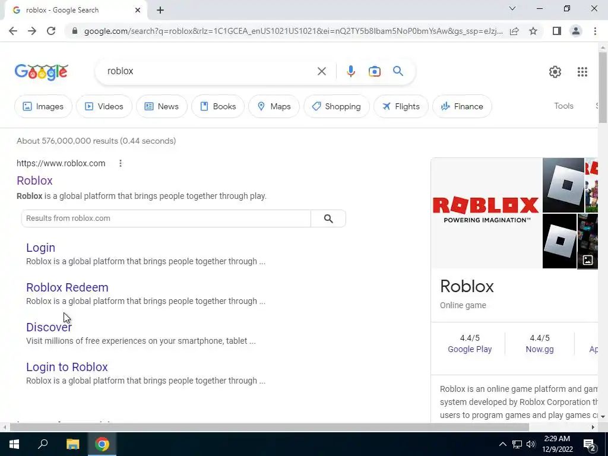This screenshot has height=456, width=608.
Task: Open the Discover sitelink
Action: [x=49, y=327]
